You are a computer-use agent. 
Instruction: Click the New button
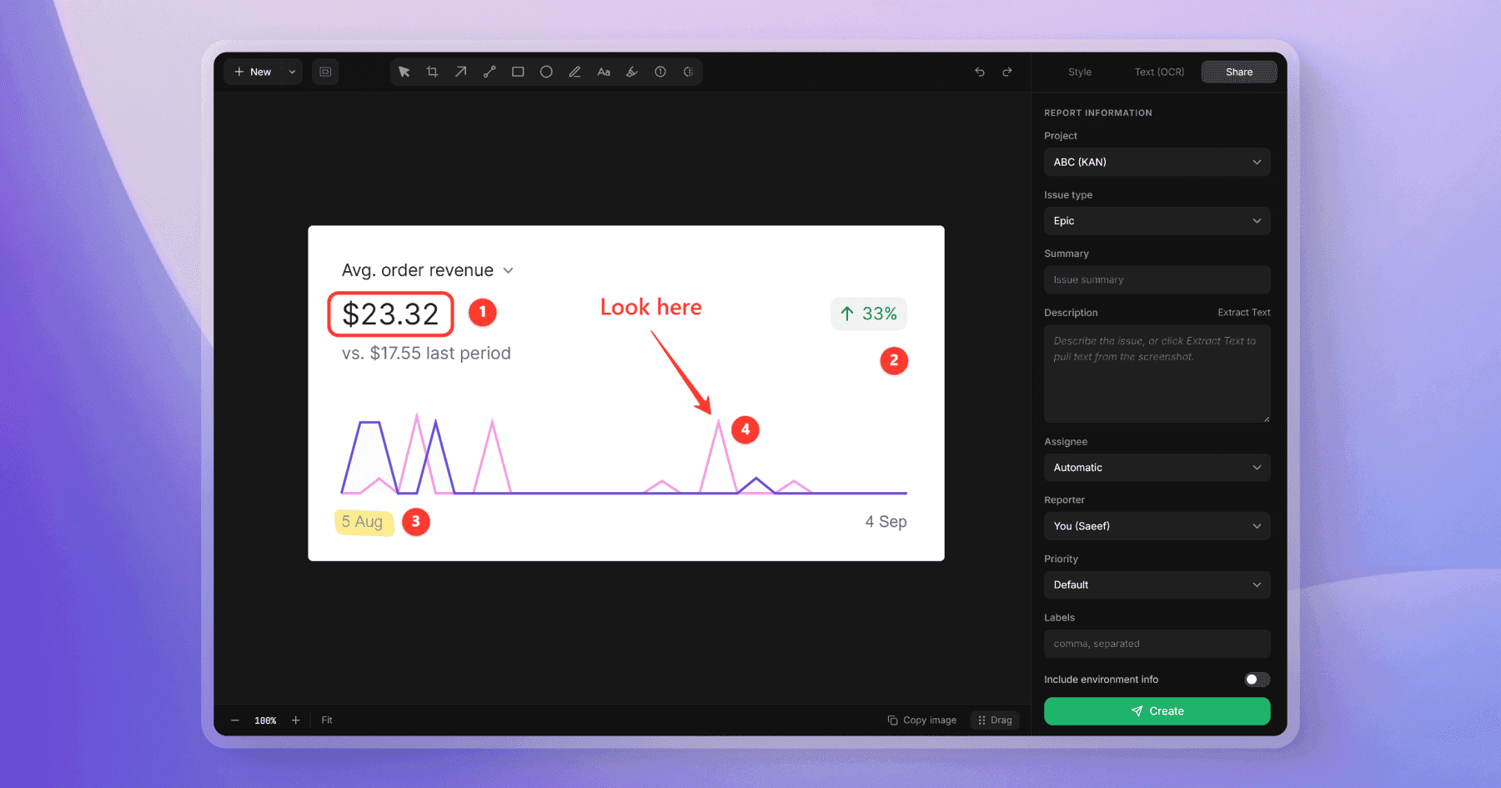click(253, 72)
